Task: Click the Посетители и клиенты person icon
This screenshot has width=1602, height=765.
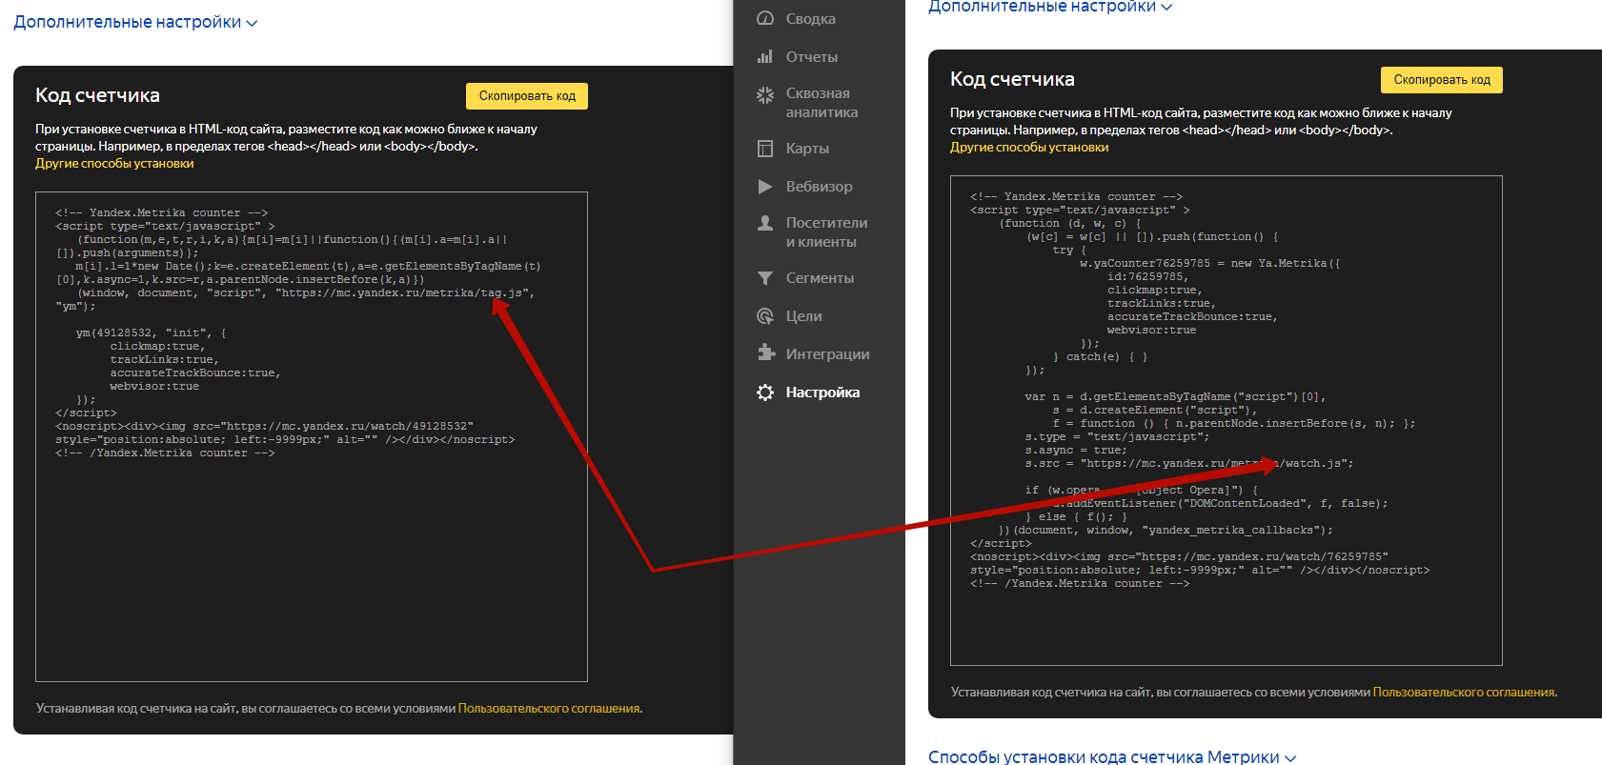Action: (764, 223)
